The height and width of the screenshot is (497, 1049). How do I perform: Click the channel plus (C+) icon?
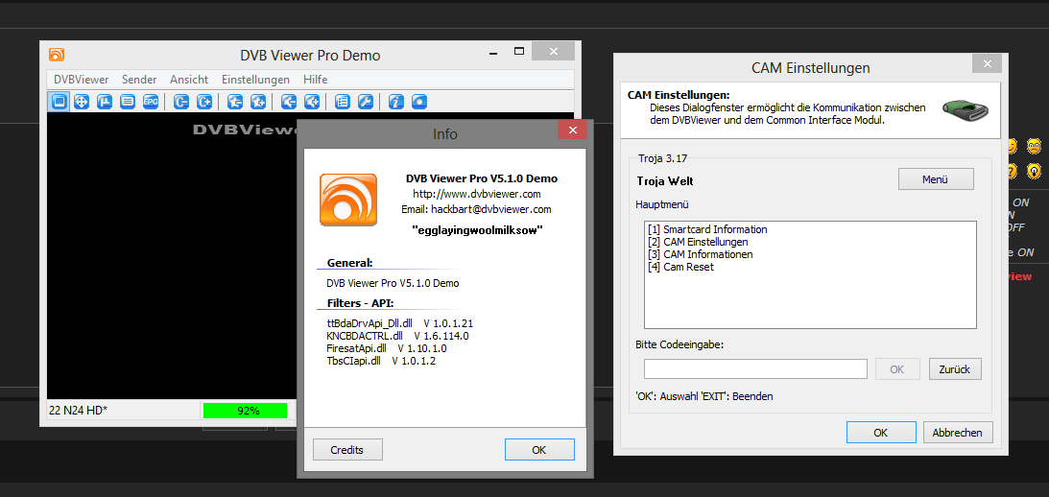(204, 102)
